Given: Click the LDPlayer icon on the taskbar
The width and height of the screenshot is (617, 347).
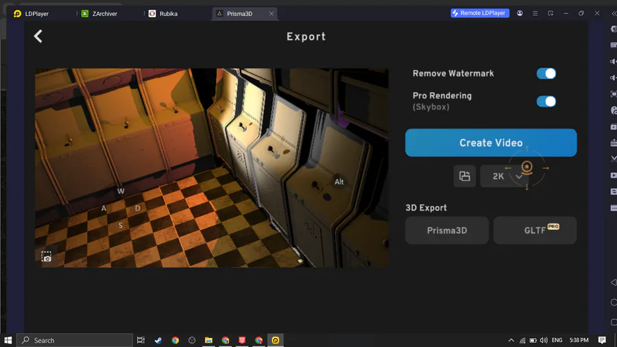Looking at the screenshot, I should (276, 340).
